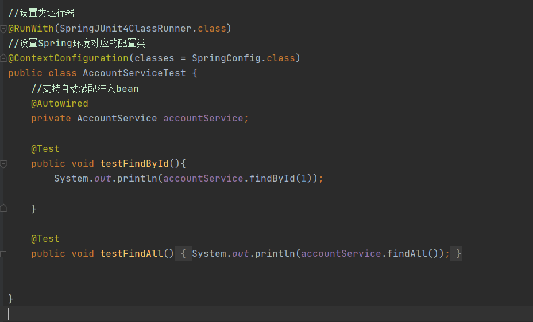Collapse the testFindById method using gutter fold marker
The width and height of the screenshot is (533, 322).
click(x=3, y=164)
